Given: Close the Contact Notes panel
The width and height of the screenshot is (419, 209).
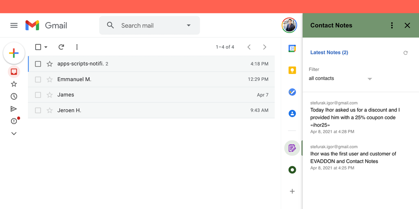Looking at the screenshot, I should coord(407,25).
